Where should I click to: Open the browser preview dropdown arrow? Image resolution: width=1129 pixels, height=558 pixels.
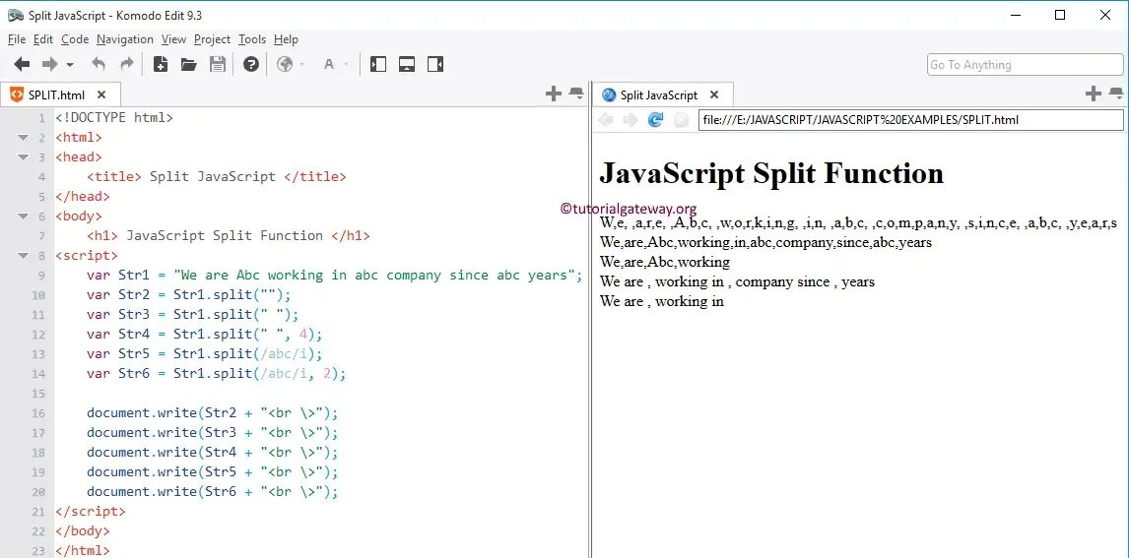coord(301,65)
